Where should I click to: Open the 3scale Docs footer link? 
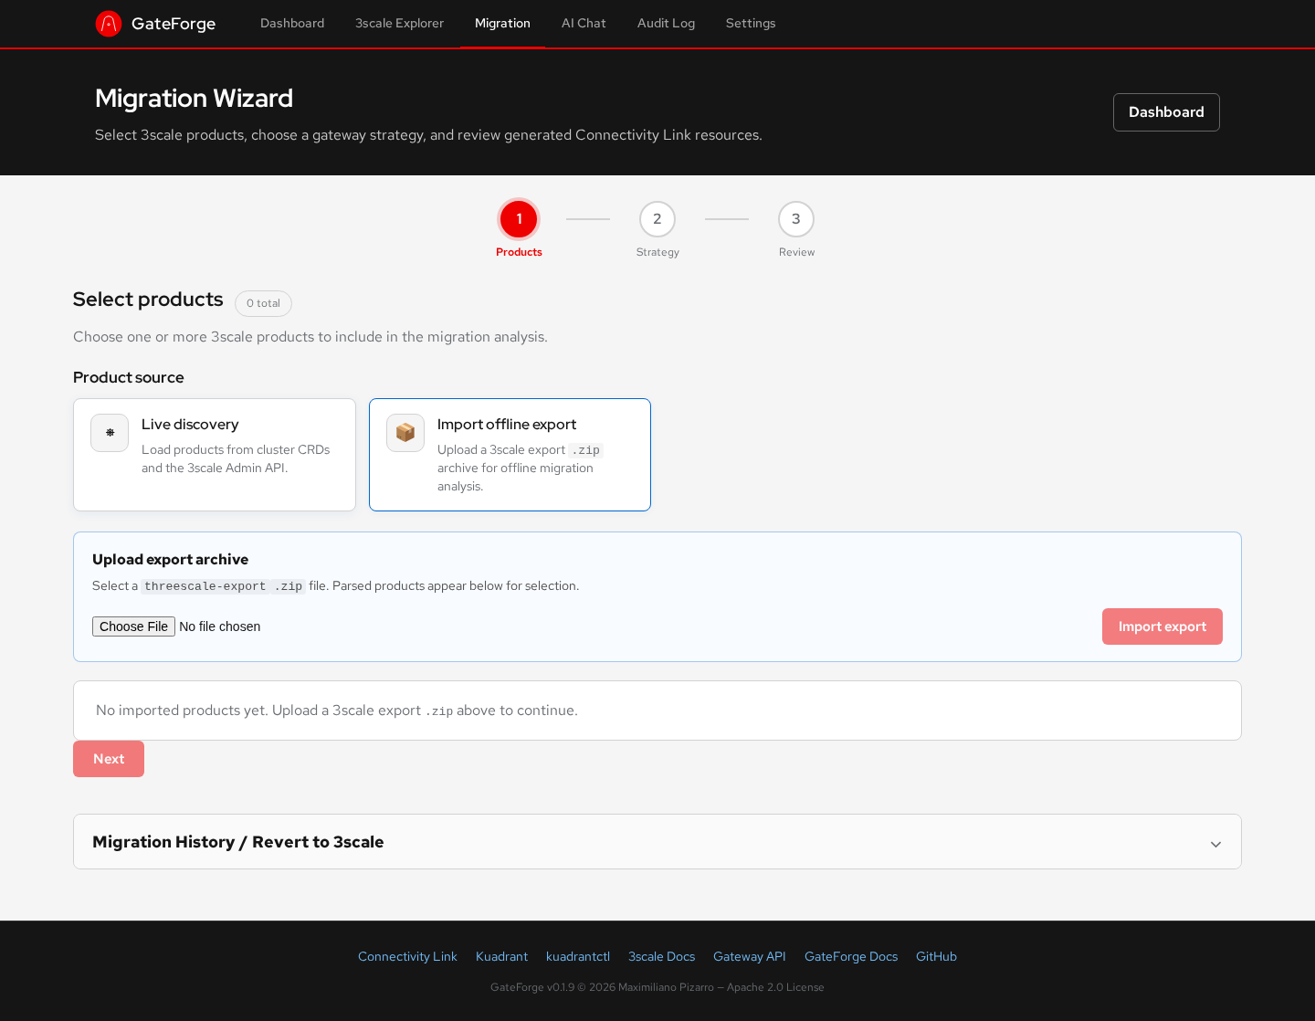[661, 957]
